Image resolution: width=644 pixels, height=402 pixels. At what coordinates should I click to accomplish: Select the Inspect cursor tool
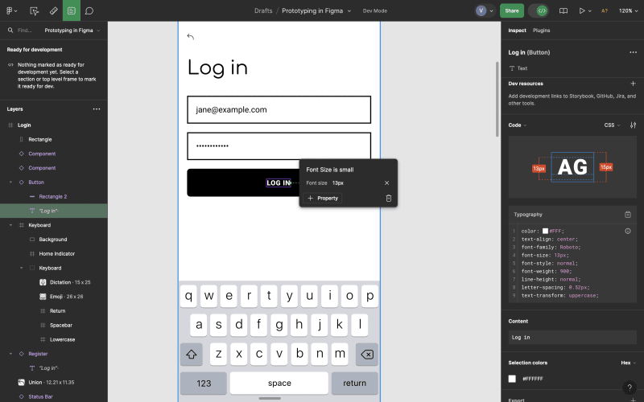pyautogui.click(x=35, y=10)
